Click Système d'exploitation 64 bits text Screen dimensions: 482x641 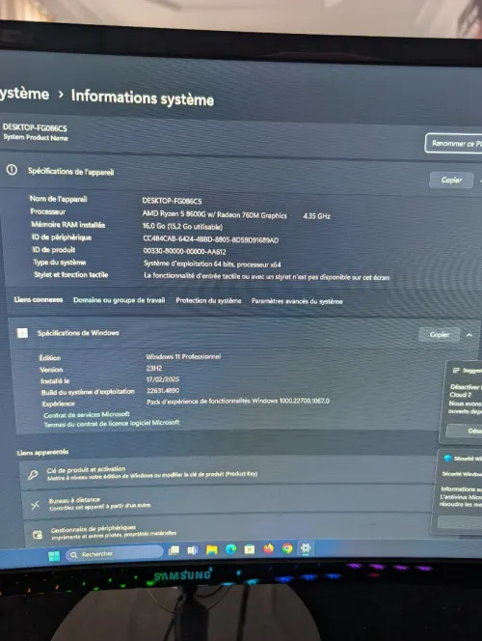(212, 265)
